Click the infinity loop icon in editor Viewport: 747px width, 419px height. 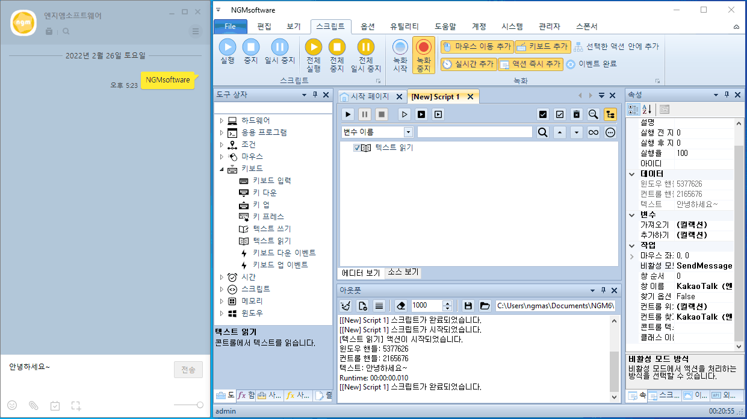coord(594,132)
